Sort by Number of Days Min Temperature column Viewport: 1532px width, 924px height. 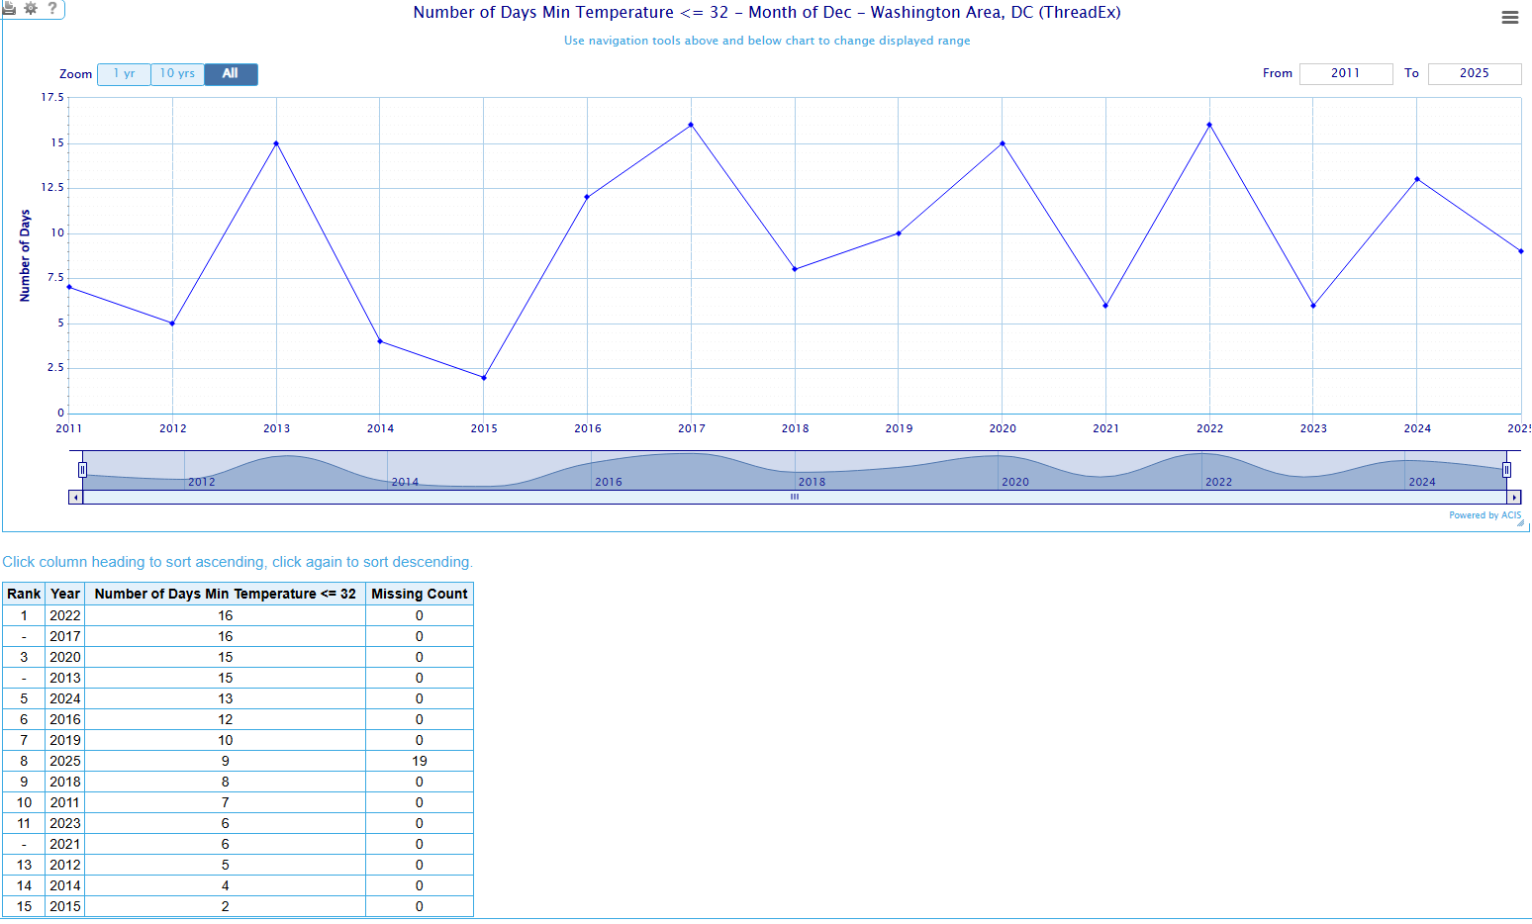pos(225,594)
